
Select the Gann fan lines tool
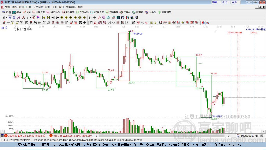click(96, 23)
